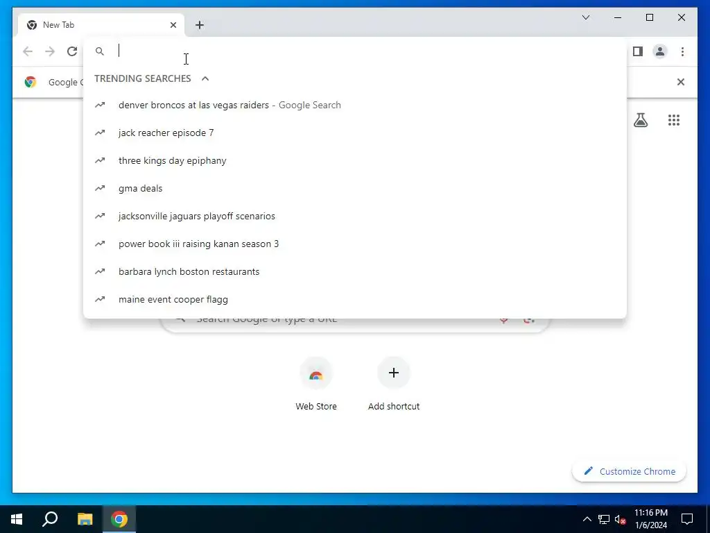
Task: Select maine event cooper flagg suggestion
Action: (x=355, y=299)
